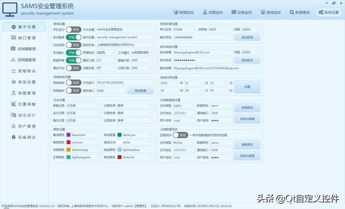Expand the 波特率 9600 dropdown
Screen dimensions: 345x209
click(220, 29)
